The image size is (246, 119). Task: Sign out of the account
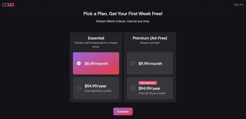(x=238, y=5)
